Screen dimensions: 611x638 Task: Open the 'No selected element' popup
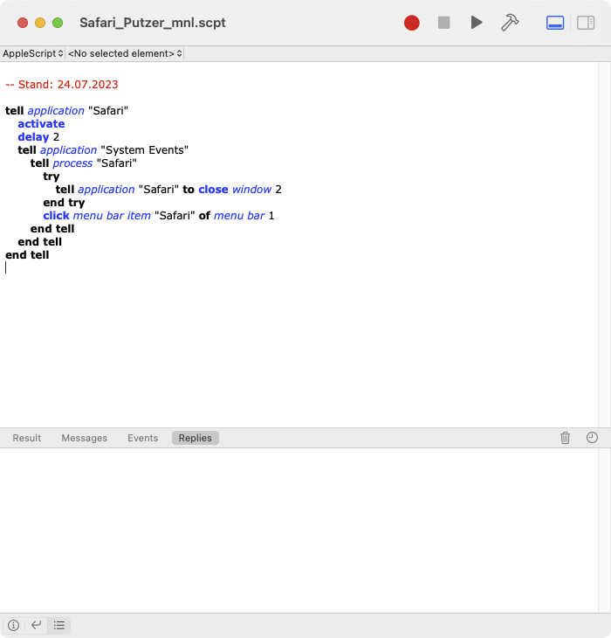point(125,53)
